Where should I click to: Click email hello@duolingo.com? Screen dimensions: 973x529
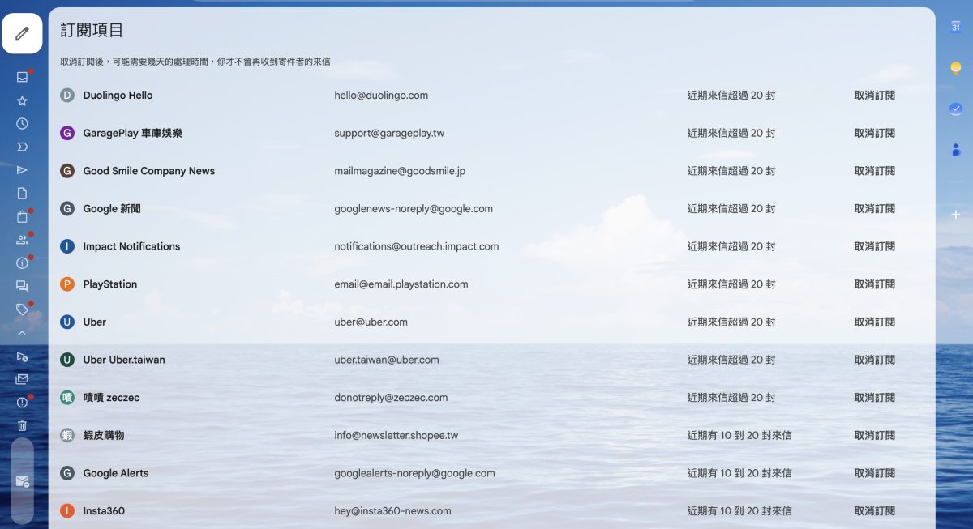click(381, 95)
